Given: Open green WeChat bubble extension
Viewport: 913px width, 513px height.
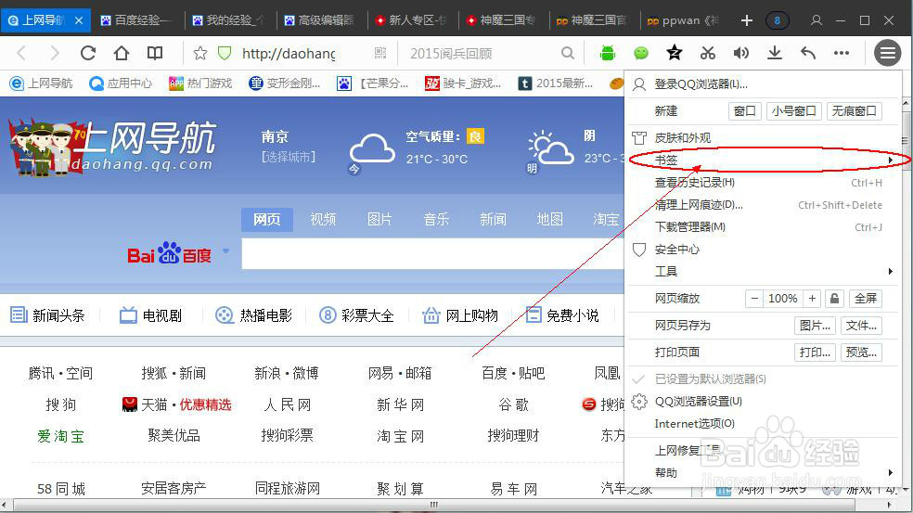Looking at the screenshot, I should [x=641, y=53].
